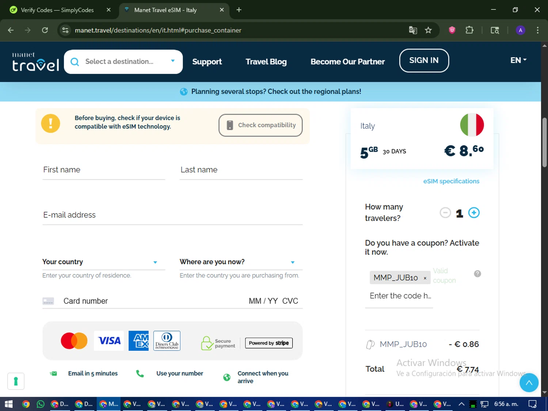The height and width of the screenshot is (411, 548).
Task: Open Chrome's three-dot menu
Action: (x=537, y=30)
